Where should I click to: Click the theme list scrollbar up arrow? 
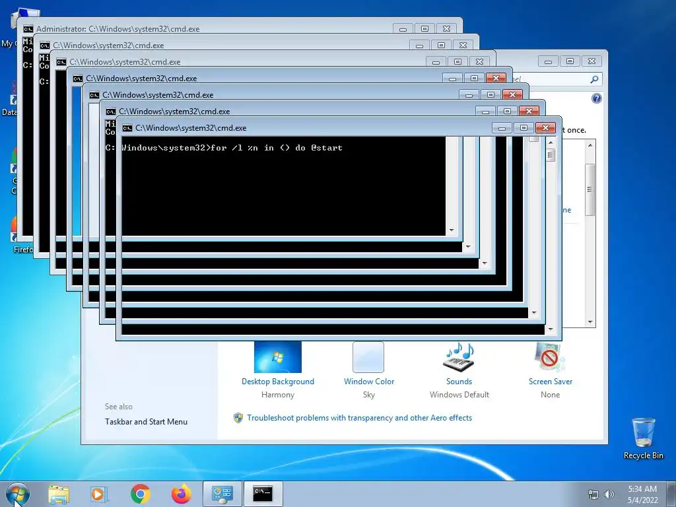[590, 145]
